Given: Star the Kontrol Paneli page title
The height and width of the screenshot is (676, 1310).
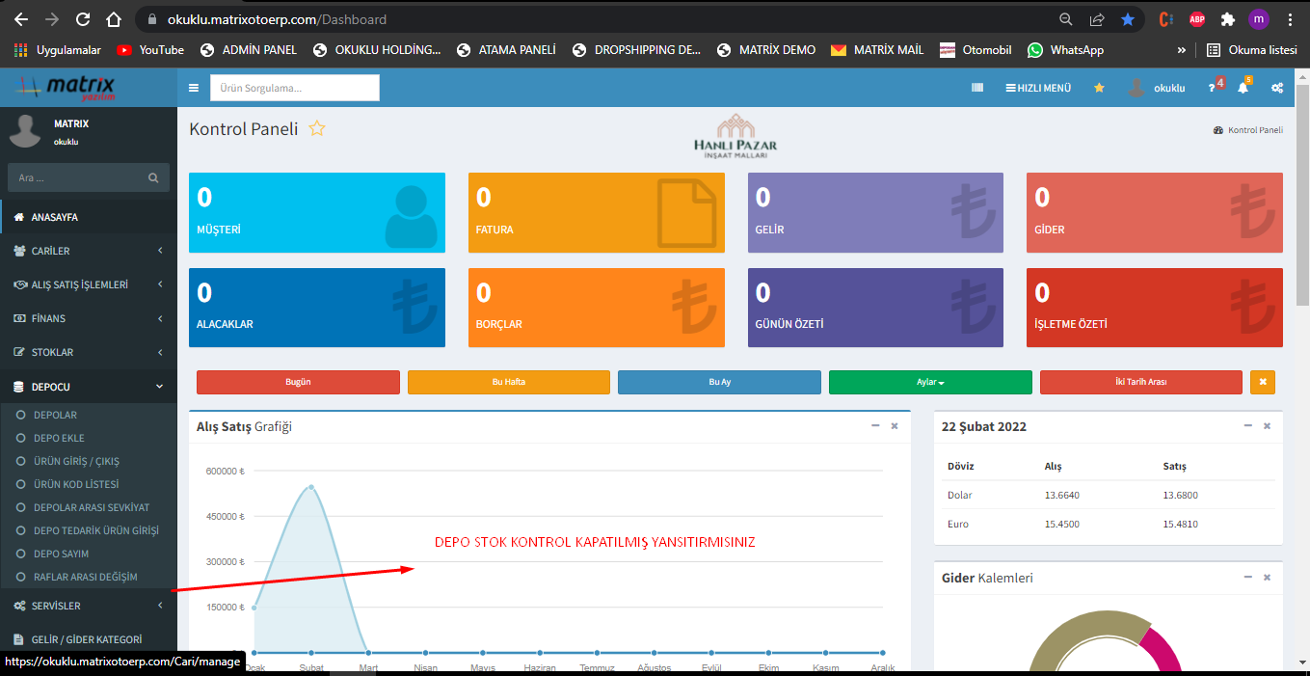Looking at the screenshot, I should 317,129.
